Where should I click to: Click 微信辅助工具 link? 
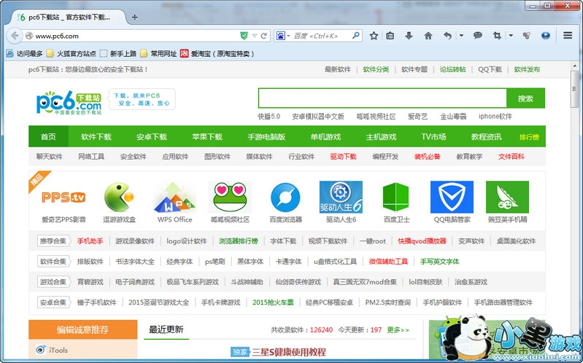[x=388, y=261]
